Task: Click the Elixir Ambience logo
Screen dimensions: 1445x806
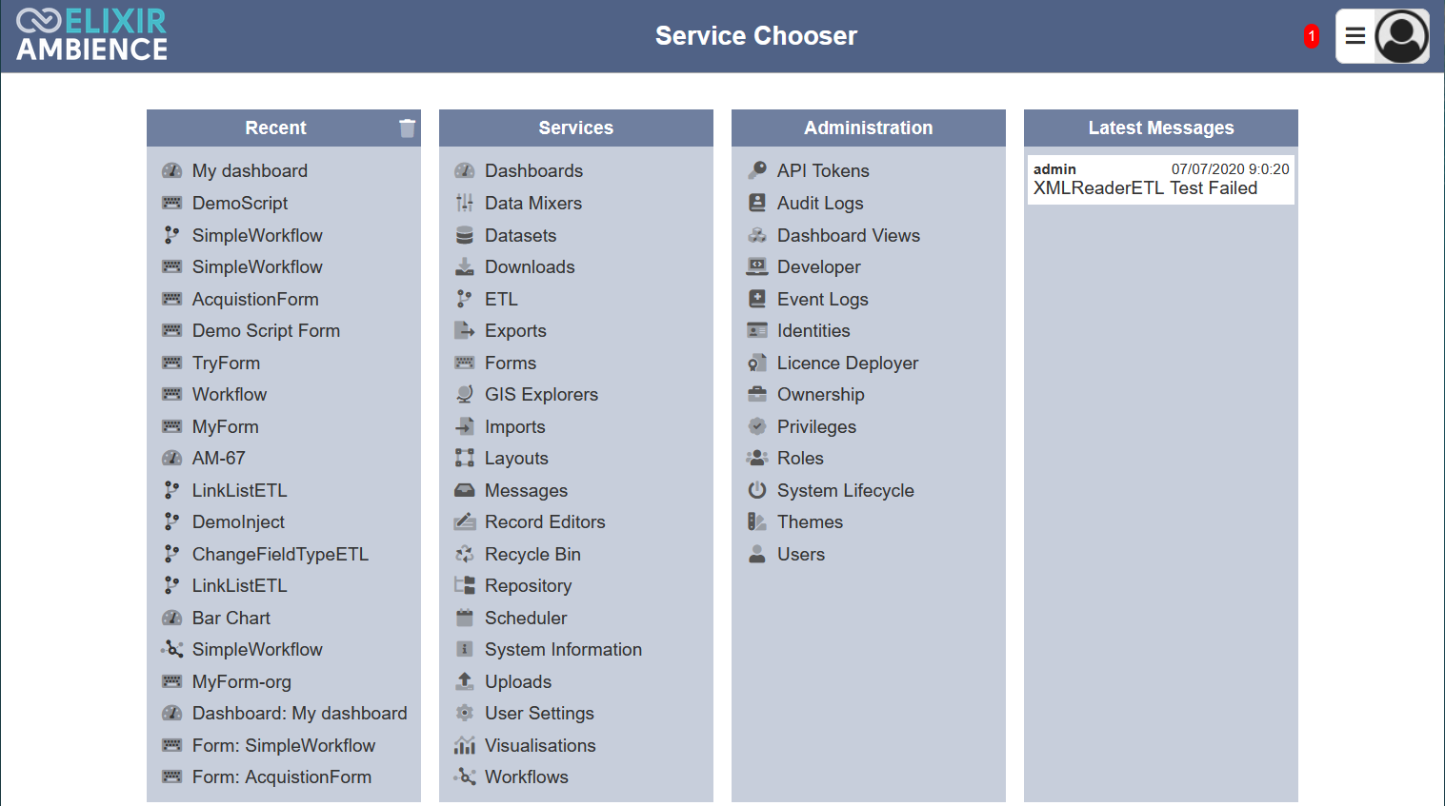Action: click(92, 35)
